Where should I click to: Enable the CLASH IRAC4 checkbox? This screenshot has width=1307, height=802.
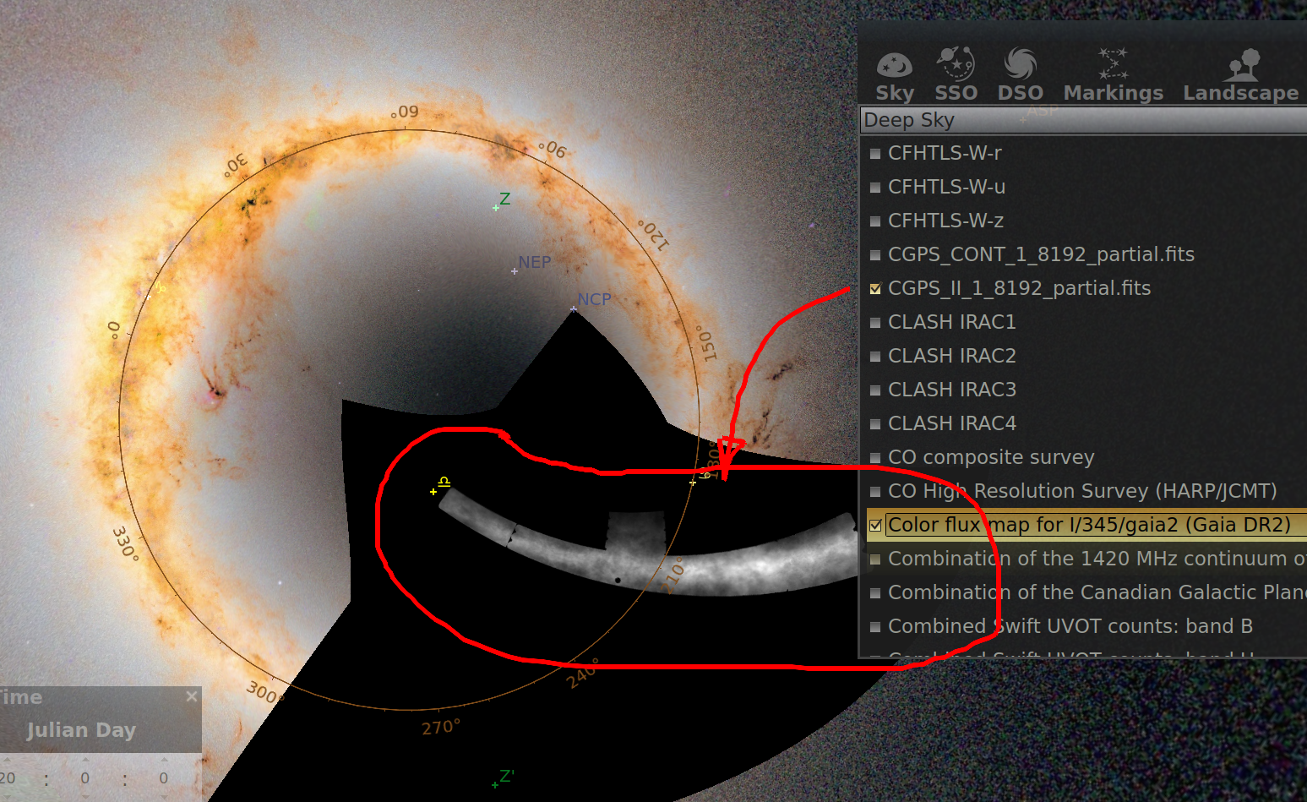pyautogui.click(x=875, y=424)
